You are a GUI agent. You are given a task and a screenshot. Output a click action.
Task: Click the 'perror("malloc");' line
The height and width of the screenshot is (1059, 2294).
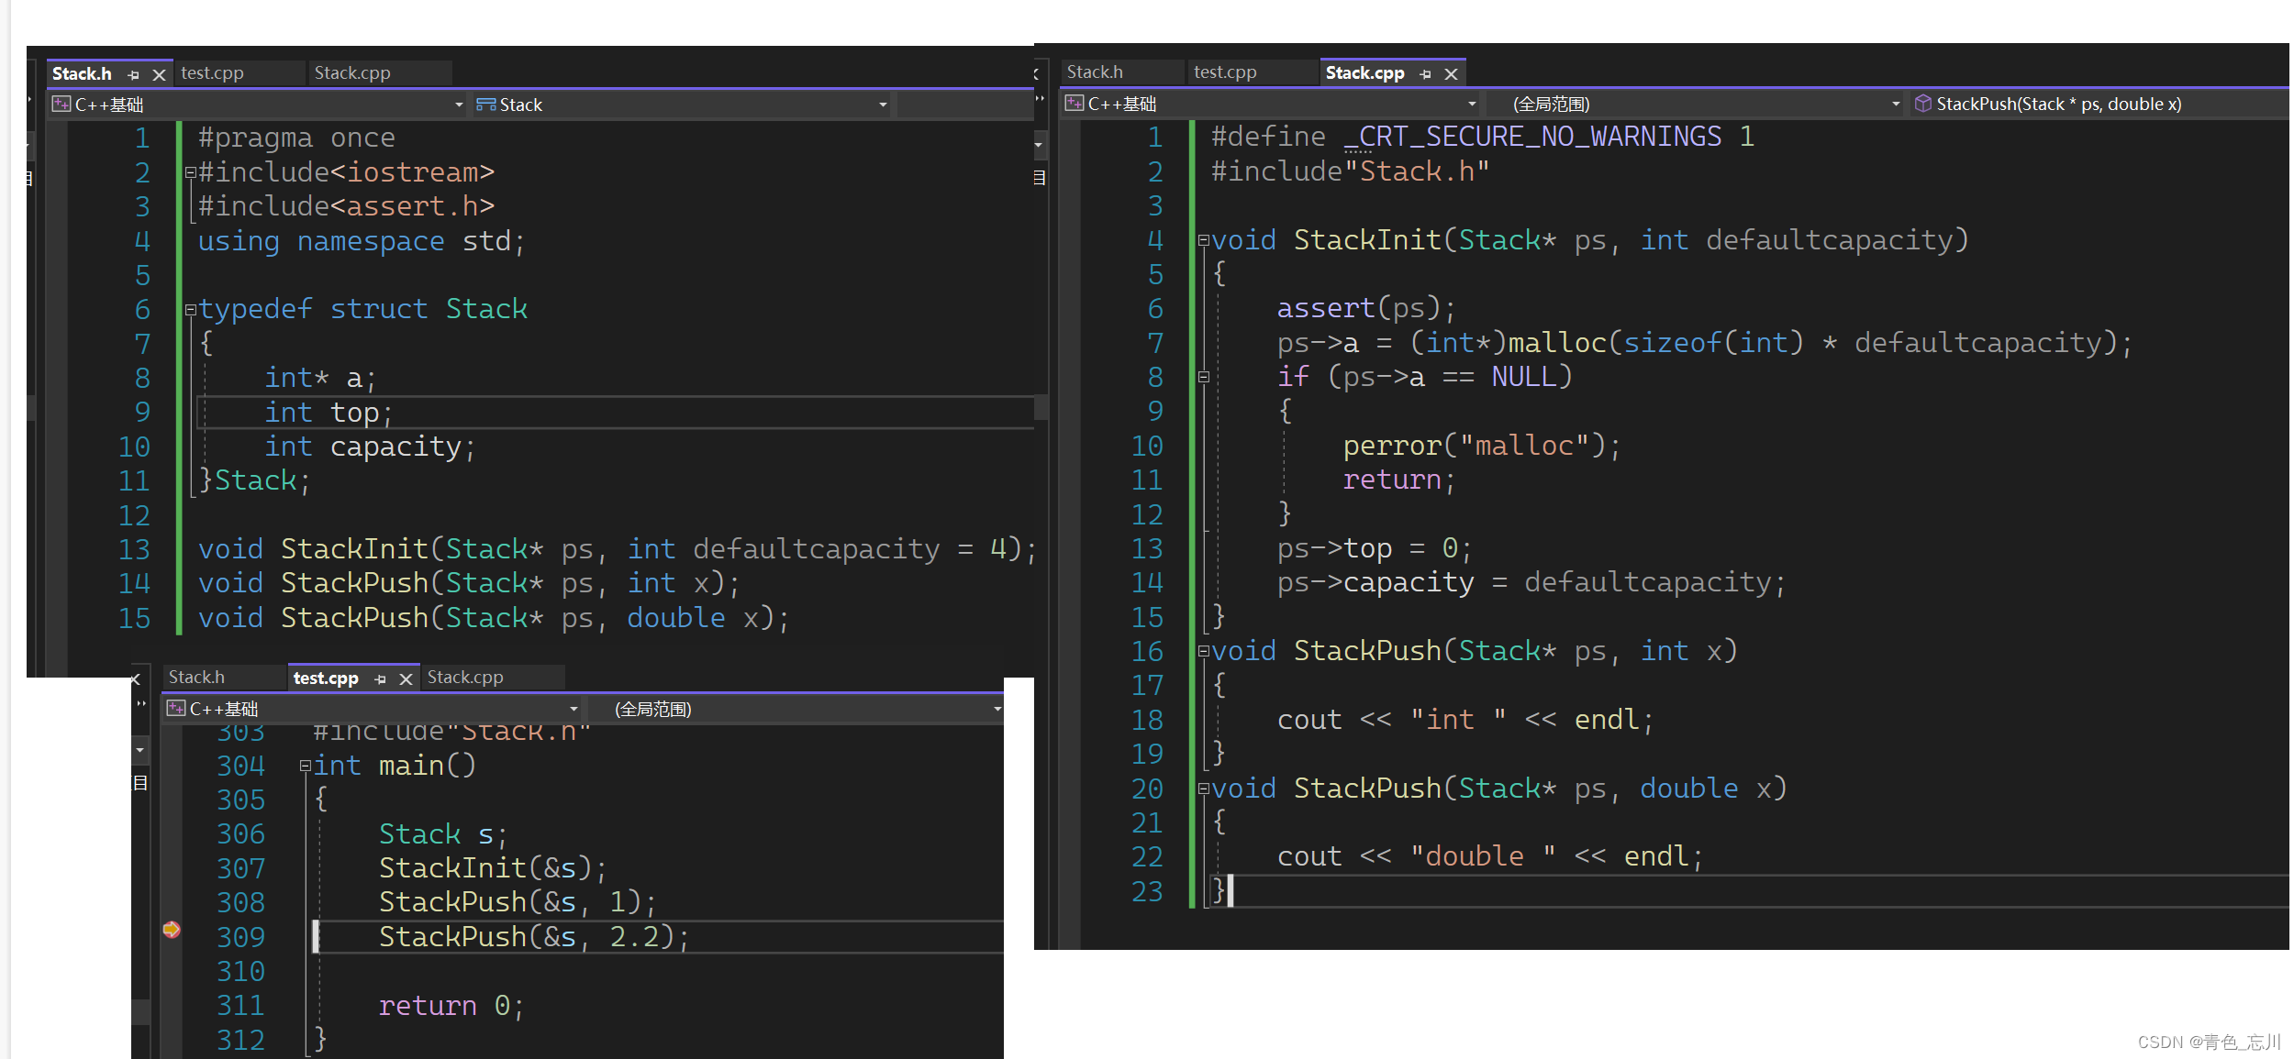point(1482,447)
